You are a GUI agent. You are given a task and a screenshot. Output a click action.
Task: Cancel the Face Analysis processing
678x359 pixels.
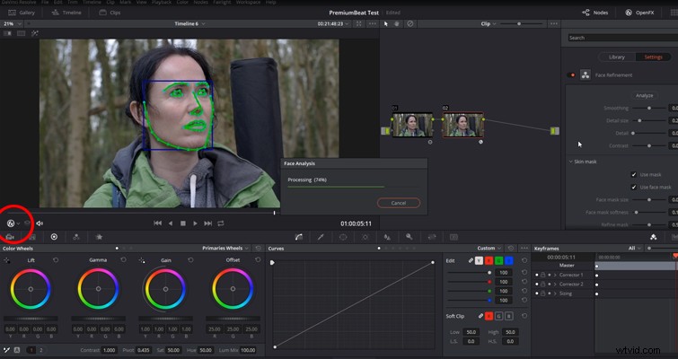click(398, 203)
